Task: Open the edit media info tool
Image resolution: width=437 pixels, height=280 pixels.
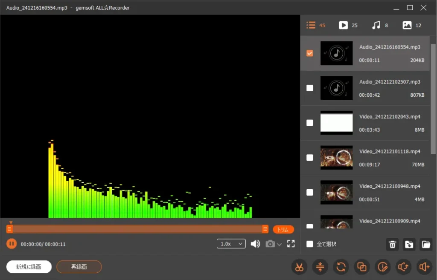Action: pos(382,267)
